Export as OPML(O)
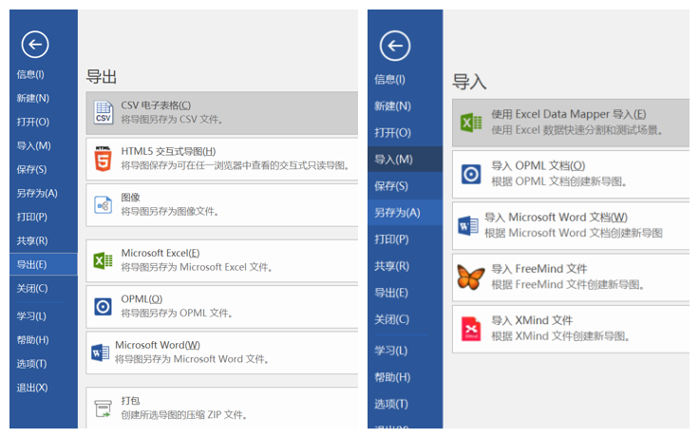Image resolution: width=699 pixels, height=438 pixels. click(221, 307)
